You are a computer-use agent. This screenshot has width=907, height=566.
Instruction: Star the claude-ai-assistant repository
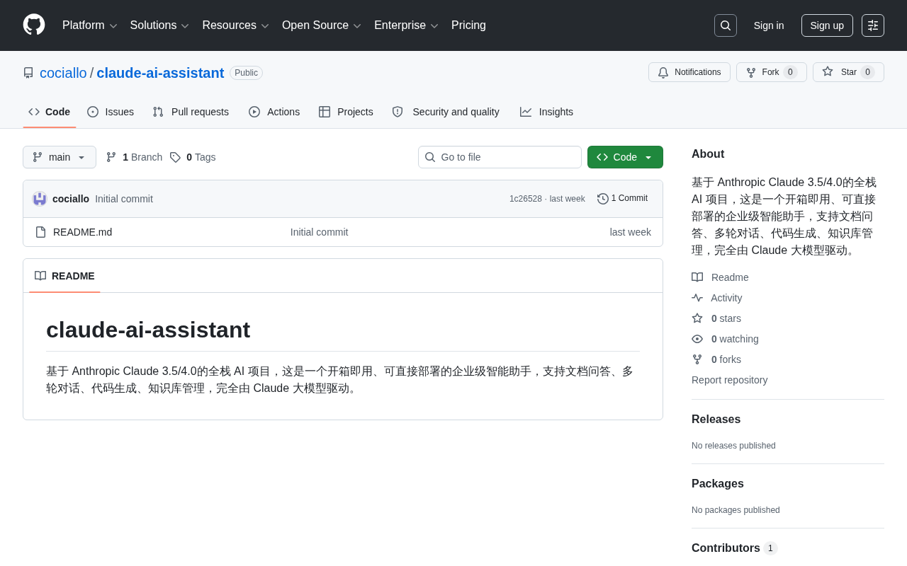click(848, 72)
